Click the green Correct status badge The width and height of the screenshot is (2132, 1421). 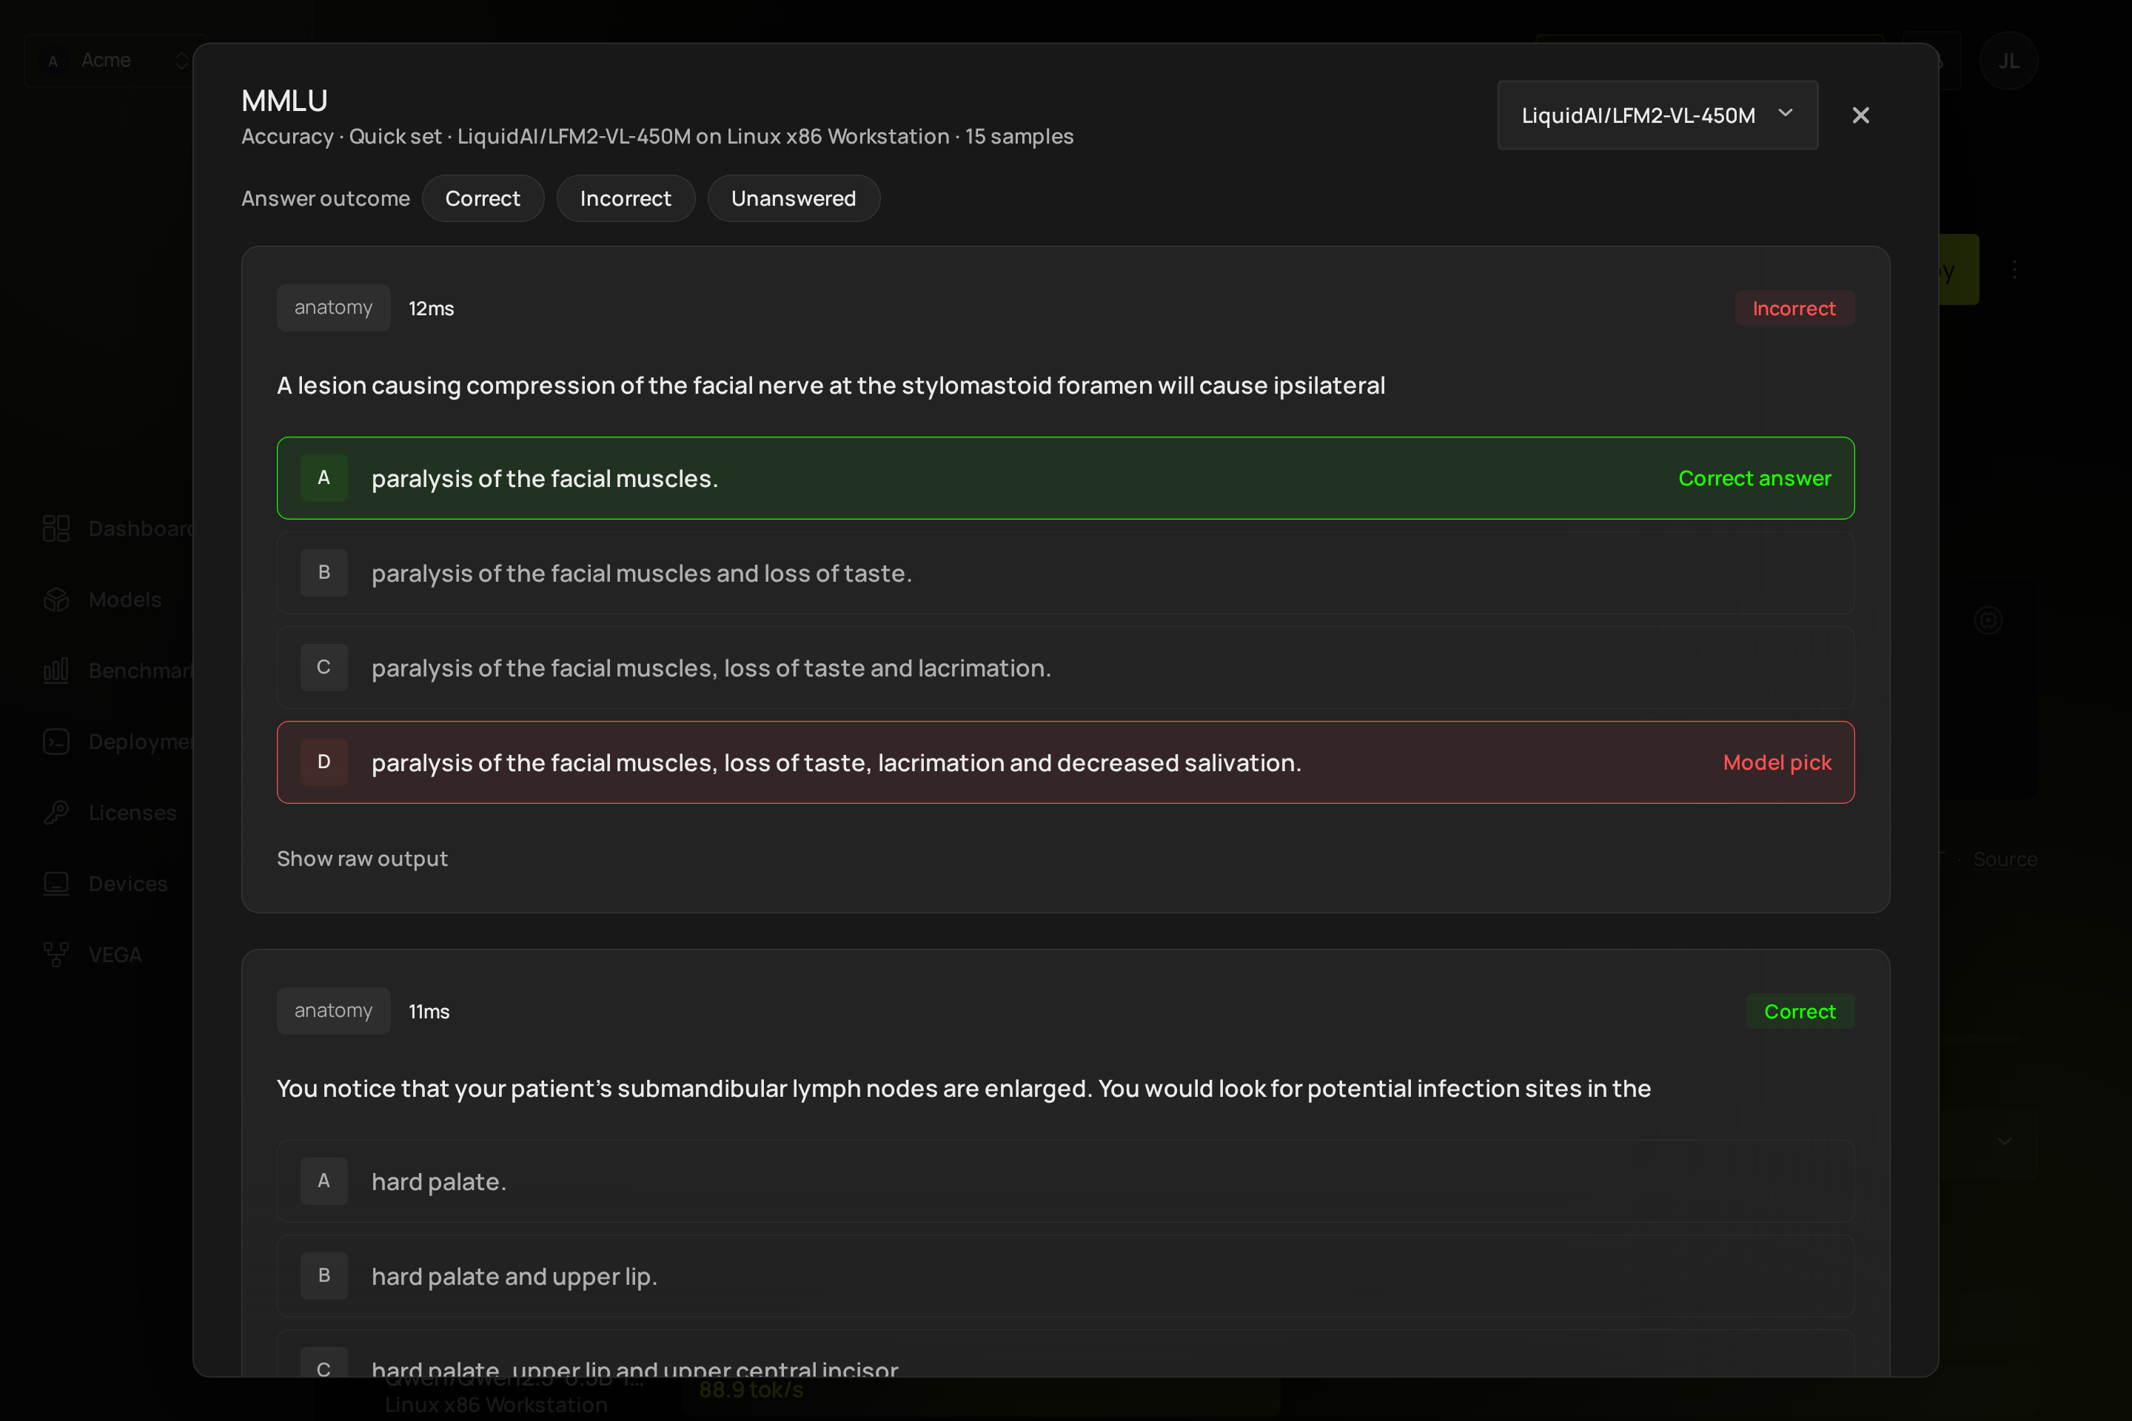tap(1800, 1012)
